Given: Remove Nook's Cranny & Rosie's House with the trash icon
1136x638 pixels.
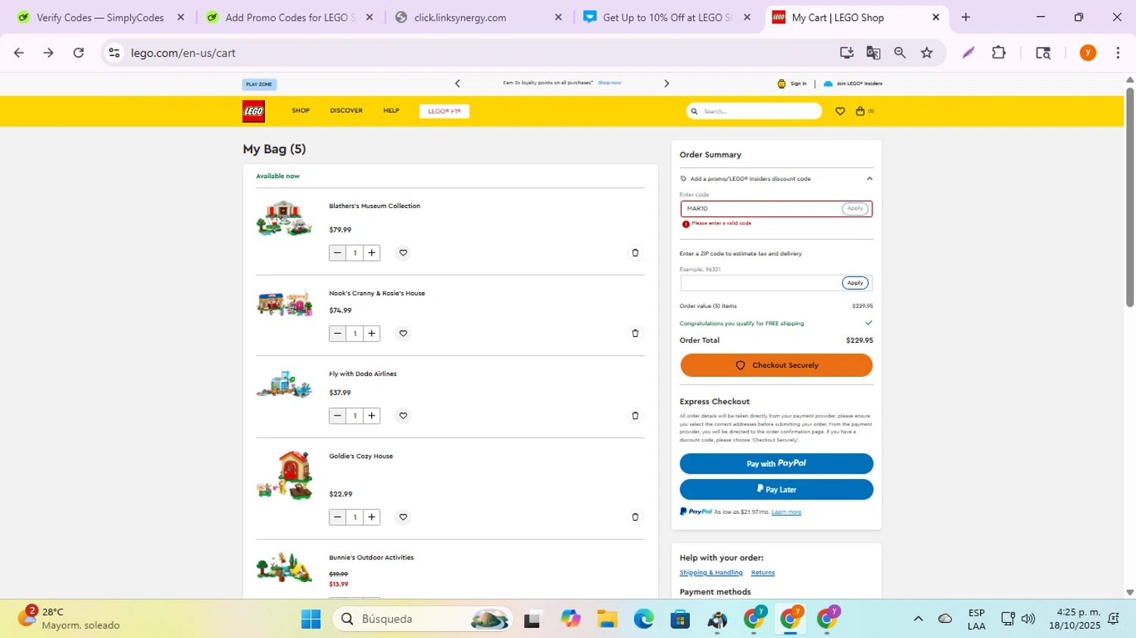Looking at the screenshot, I should [x=635, y=333].
